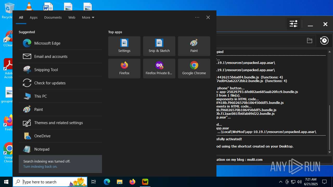The image size is (333, 187).
Task: Open patcher settings sliders icon
Action: click(x=293, y=24)
